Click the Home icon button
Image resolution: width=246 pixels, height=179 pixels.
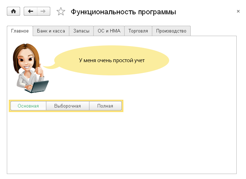click(x=14, y=12)
